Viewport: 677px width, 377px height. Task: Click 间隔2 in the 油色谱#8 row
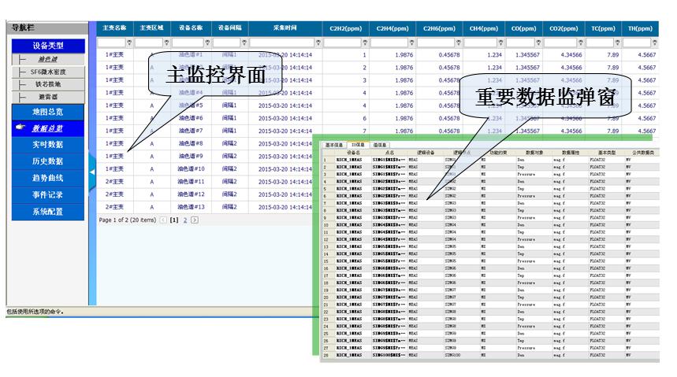(229, 144)
